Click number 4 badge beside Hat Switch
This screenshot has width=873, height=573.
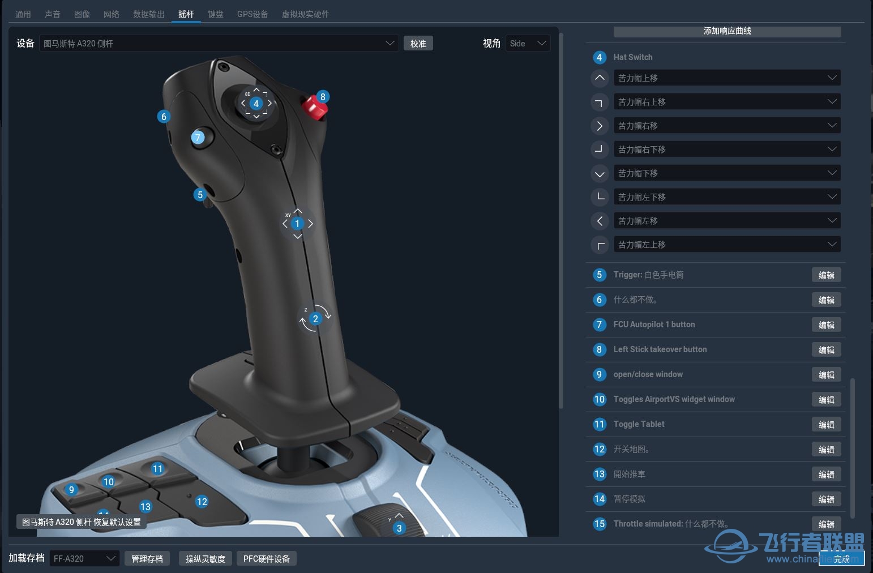click(600, 57)
